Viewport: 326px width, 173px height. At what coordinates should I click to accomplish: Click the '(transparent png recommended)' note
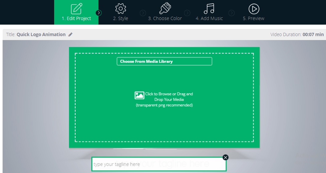164,105
